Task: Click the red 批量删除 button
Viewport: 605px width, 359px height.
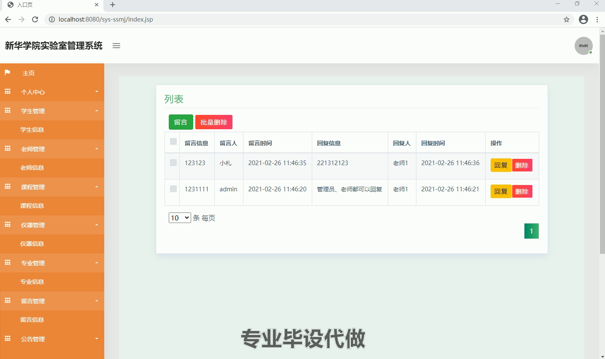Action: coord(214,122)
